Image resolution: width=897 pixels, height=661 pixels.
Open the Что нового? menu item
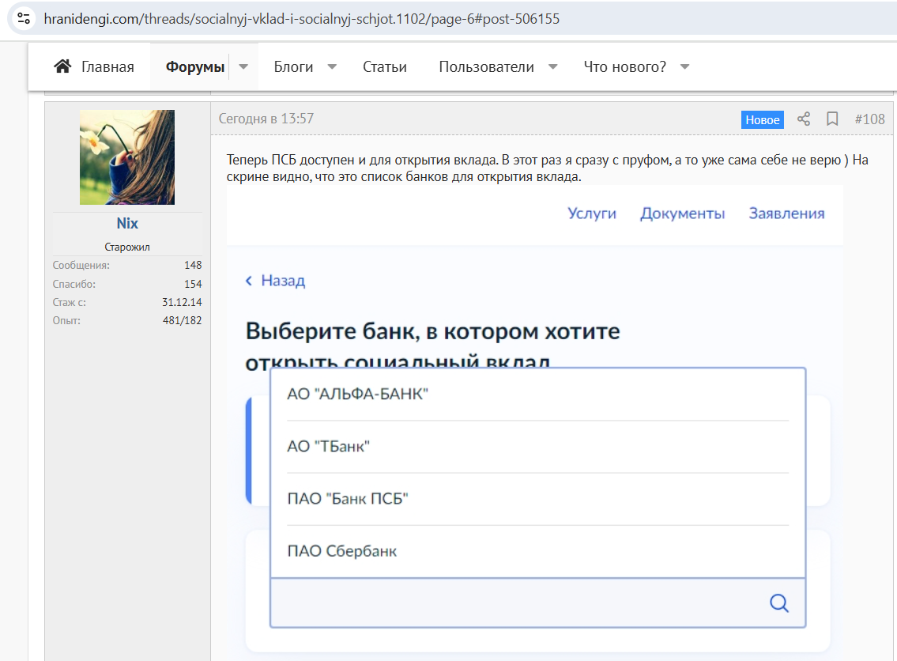pos(624,67)
